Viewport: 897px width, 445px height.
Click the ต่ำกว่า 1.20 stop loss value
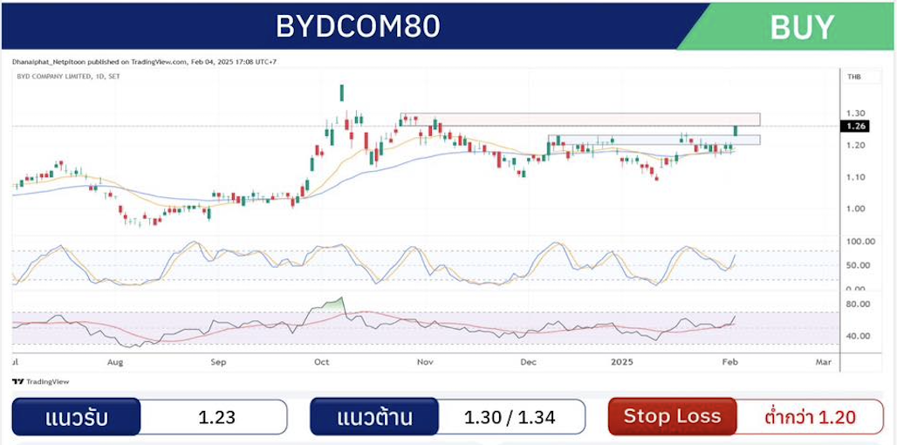click(x=810, y=417)
